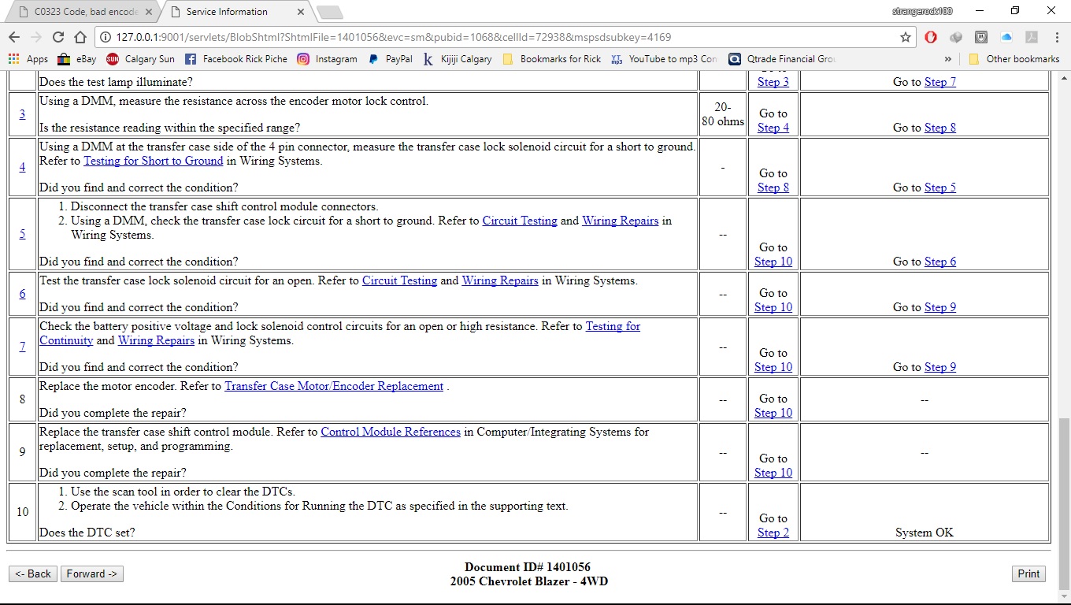This screenshot has width=1071, height=605.
Task: Switch to the C0323 Code tab
Action: pos(79,12)
